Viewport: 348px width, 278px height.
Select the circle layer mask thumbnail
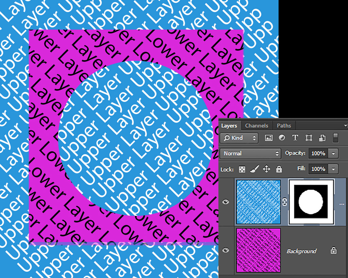(311, 202)
